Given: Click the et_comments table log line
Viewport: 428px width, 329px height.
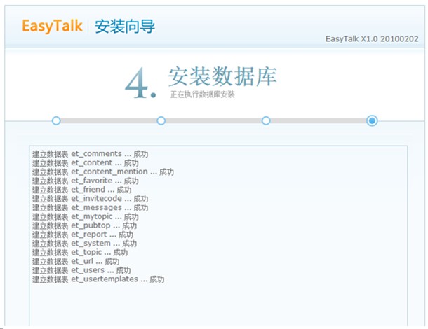Looking at the screenshot, I should 90,154.
